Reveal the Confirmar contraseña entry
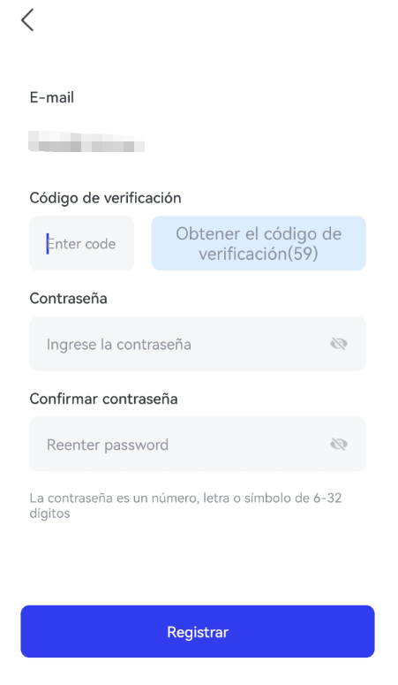 (x=339, y=445)
